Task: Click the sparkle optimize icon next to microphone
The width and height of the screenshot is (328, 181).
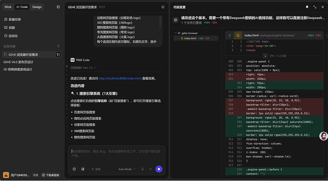Action: [x=150, y=169]
